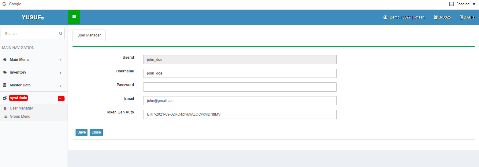Focus the Username input field
479x167 pixels.
pyautogui.click(x=240, y=73)
